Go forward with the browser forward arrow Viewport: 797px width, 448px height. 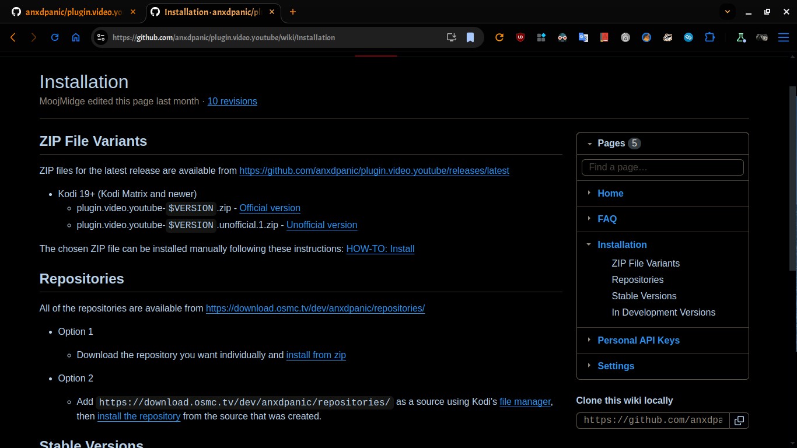(x=34, y=37)
